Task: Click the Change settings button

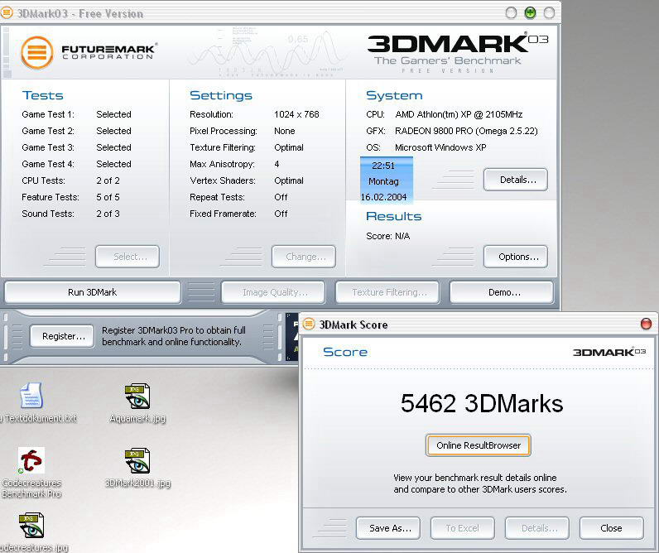Action: pyautogui.click(x=304, y=257)
